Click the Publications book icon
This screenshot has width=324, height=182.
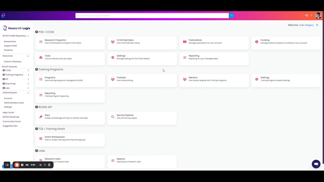coord(185,42)
